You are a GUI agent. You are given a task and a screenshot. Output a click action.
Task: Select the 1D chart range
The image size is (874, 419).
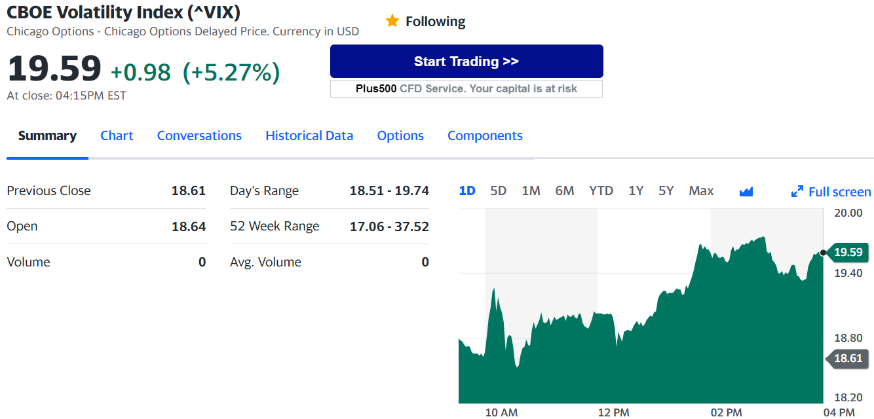click(467, 191)
